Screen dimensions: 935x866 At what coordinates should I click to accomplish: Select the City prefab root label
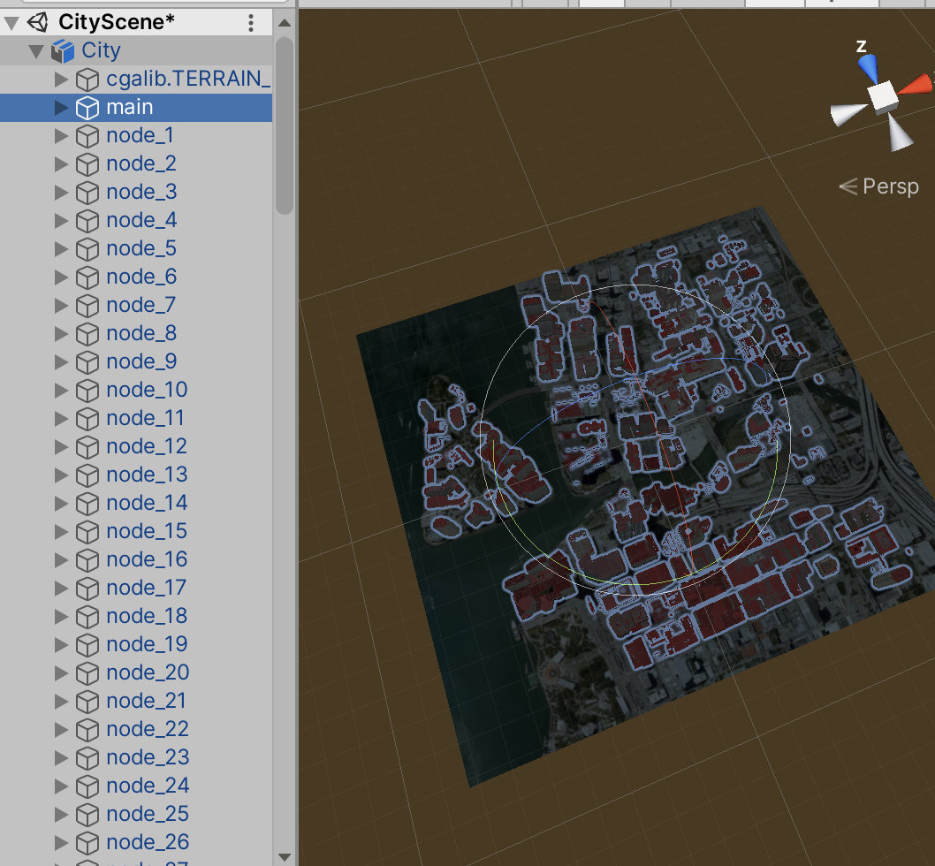coord(101,51)
